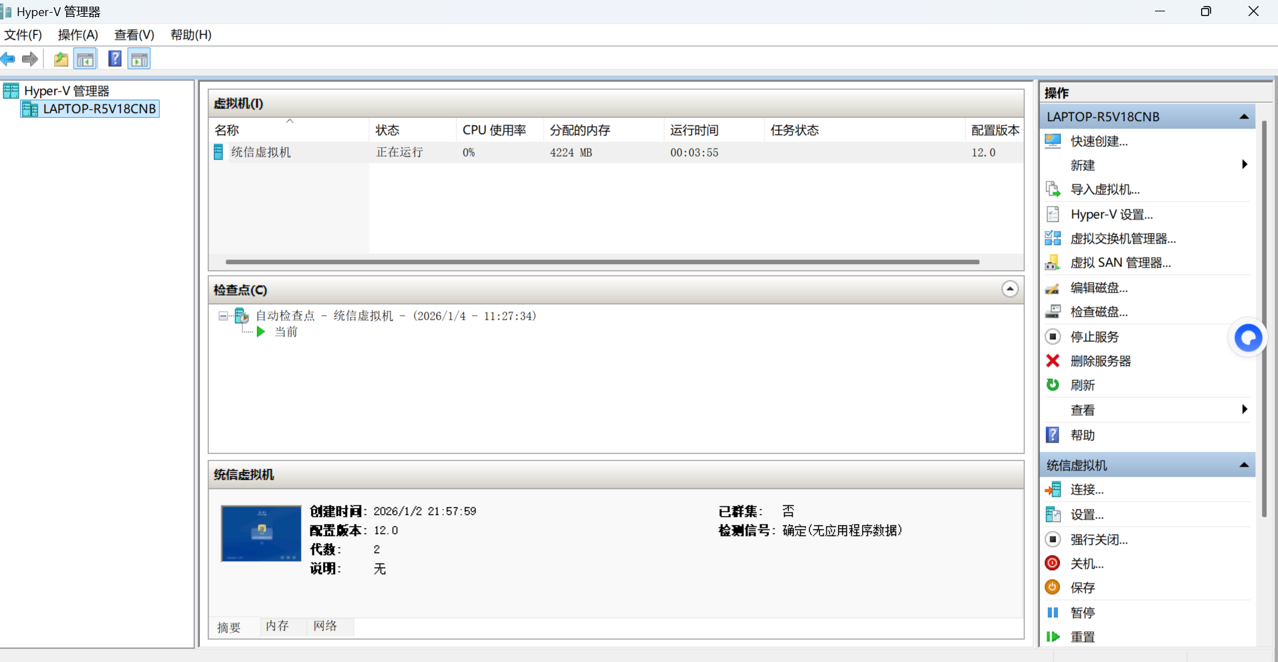Image resolution: width=1278 pixels, height=662 pixels.
Task: Click the 虚拟 SAN 管理器 icon
Action: pos(1053,262)
